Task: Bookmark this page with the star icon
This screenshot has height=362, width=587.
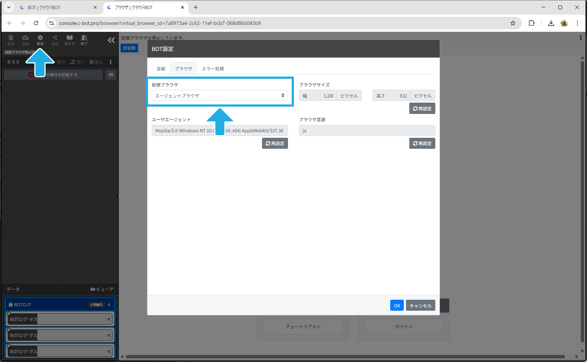Action: 513,23
